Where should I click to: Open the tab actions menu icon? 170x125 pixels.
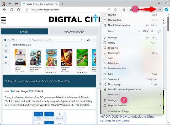(x=17, y=4)
